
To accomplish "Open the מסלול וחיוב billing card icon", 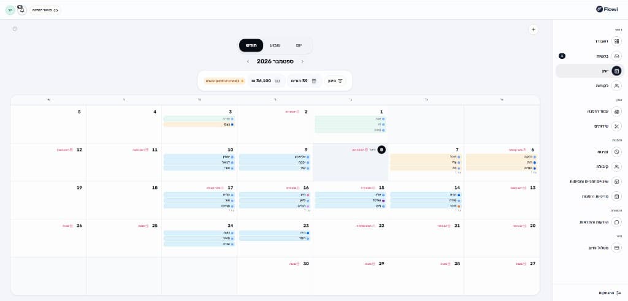I will [x=616, y=248].
